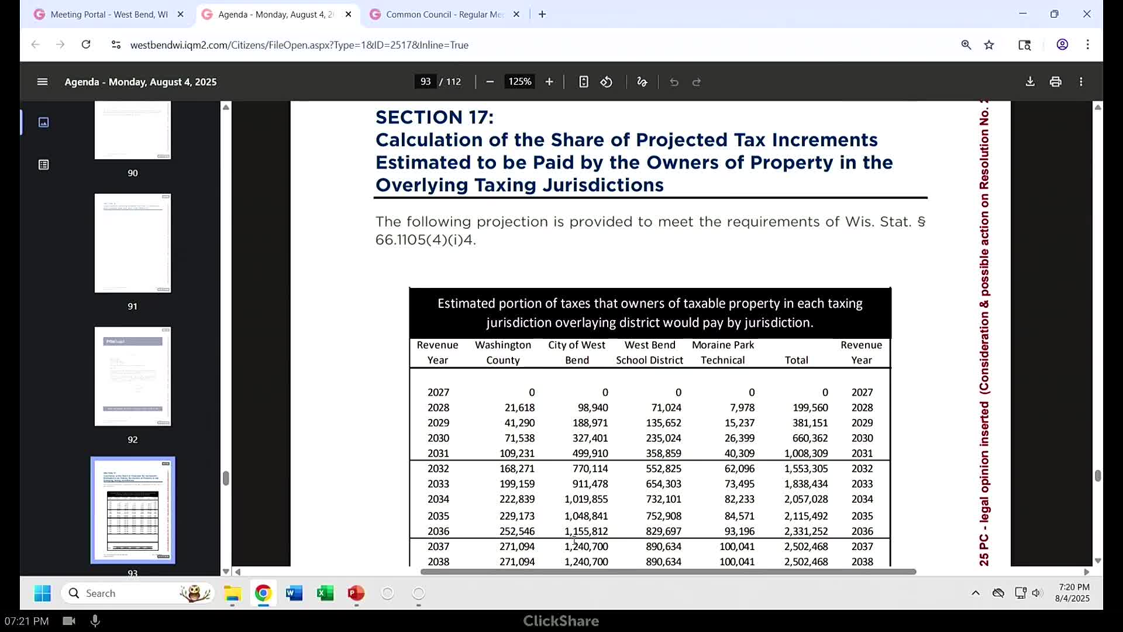Image resolution: width=1123 pixels, height=632 pixels.
Task: Print the agenda document
Action: pos(1055,82)
